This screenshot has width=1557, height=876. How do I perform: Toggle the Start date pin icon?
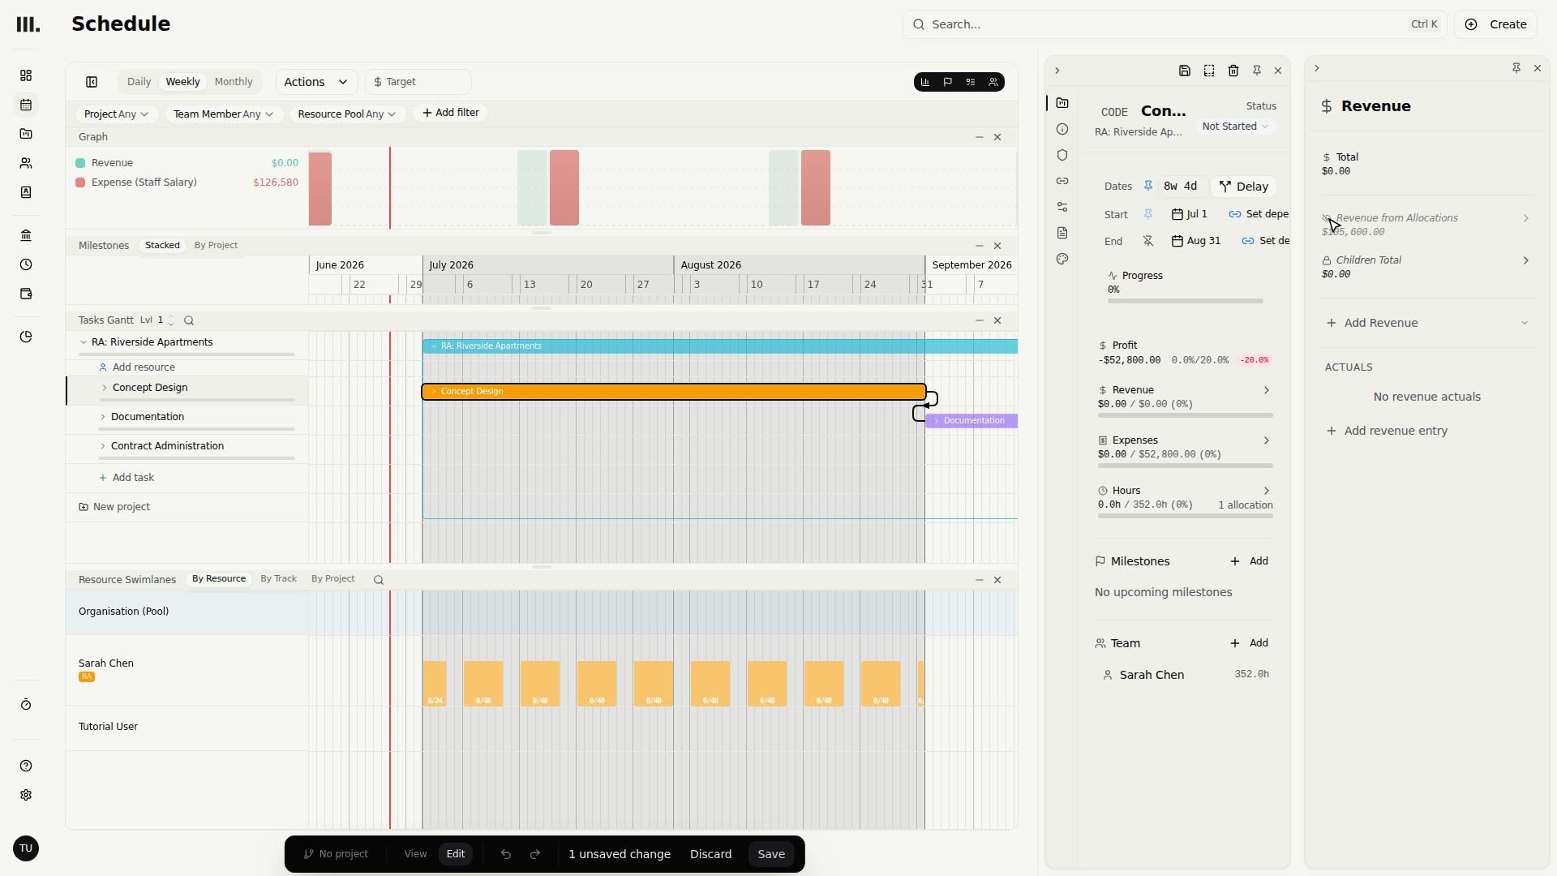1148,214
